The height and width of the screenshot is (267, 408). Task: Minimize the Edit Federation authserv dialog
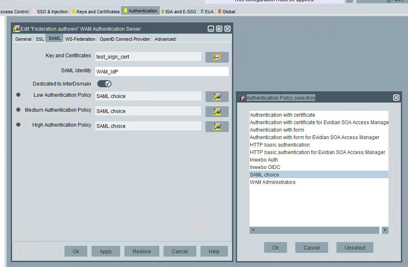pyautogui.click(x=211, y=29)
